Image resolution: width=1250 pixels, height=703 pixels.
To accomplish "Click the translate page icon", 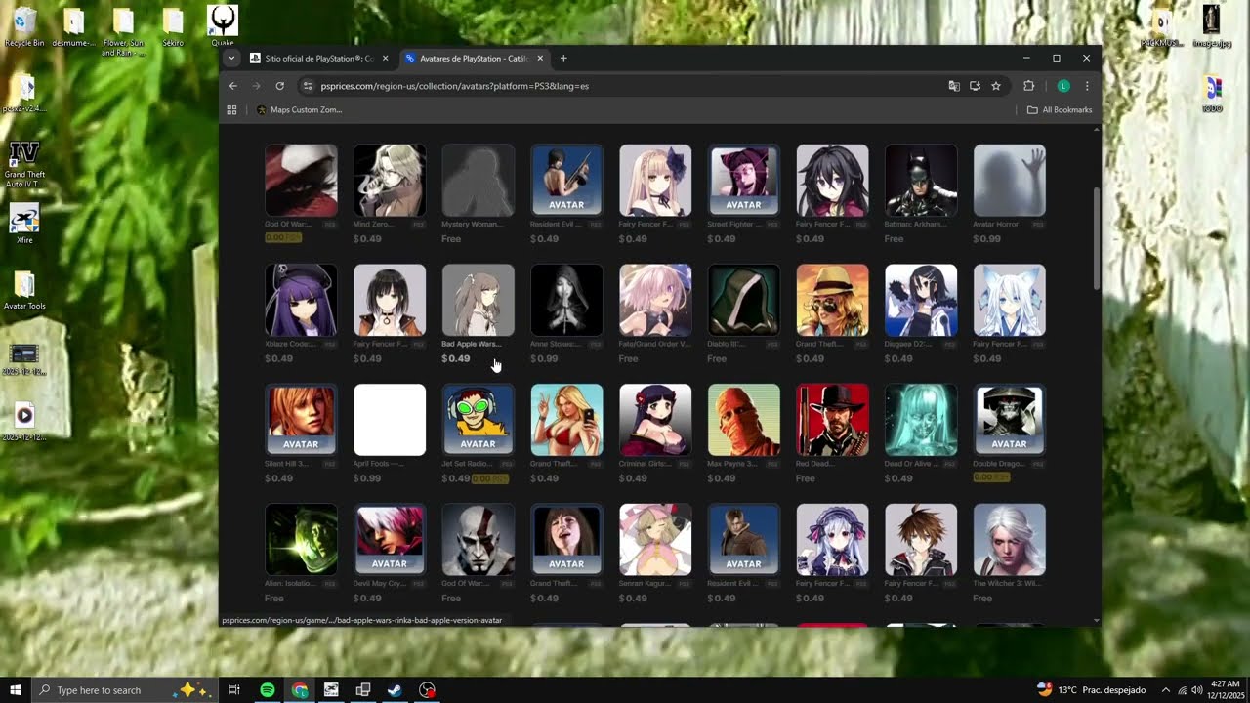I will pos(954,86).
